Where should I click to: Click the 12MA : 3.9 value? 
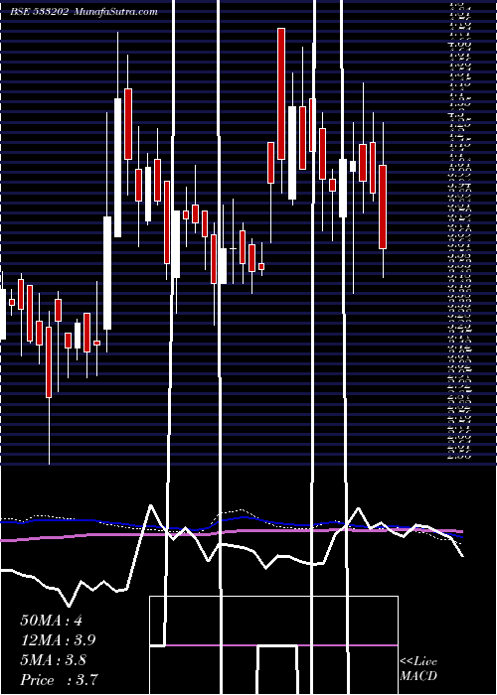[x=58, y=640]
